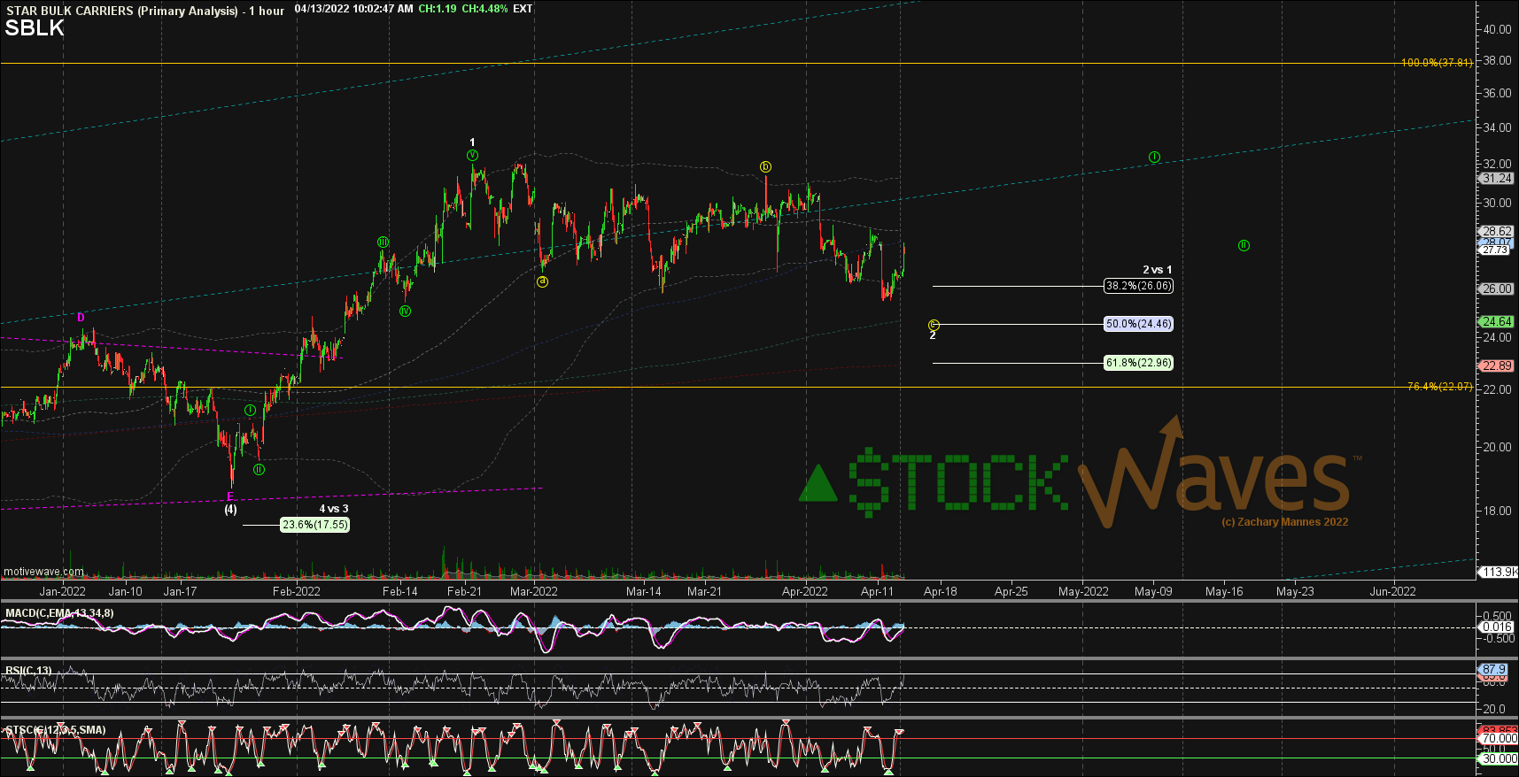1519x777 pixels.
Task: Click the green circled-v wave label
Action: point(472,156)
